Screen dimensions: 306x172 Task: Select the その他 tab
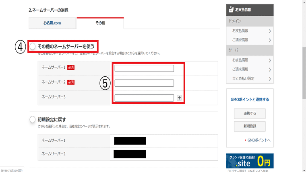point(100,23)
